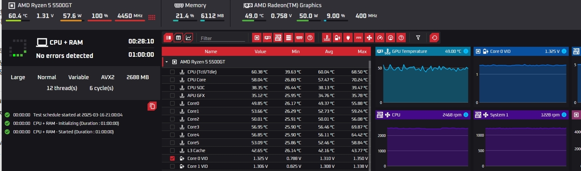Sort the table by Name column
The height and width of the screenshot is (171, 581).
pos(211,51)
